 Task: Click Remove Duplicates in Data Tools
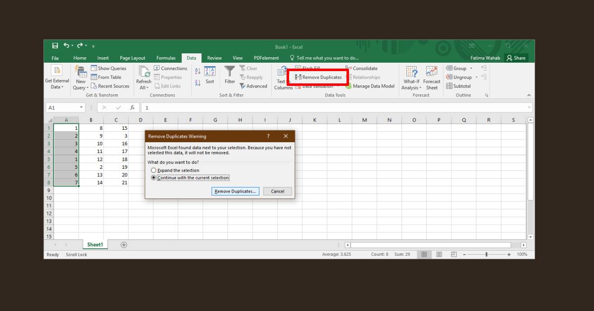tap(318, 78)
